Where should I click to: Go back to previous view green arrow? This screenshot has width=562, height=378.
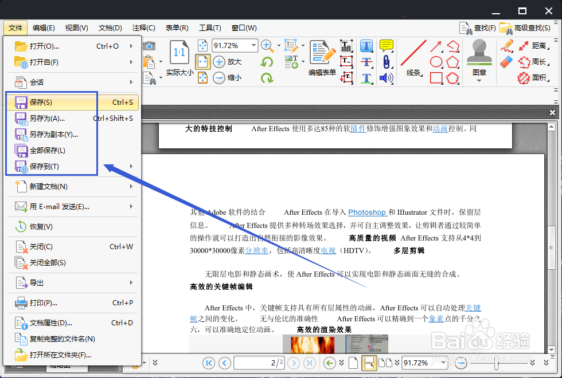pyautogui.click(x=329, y=363)
